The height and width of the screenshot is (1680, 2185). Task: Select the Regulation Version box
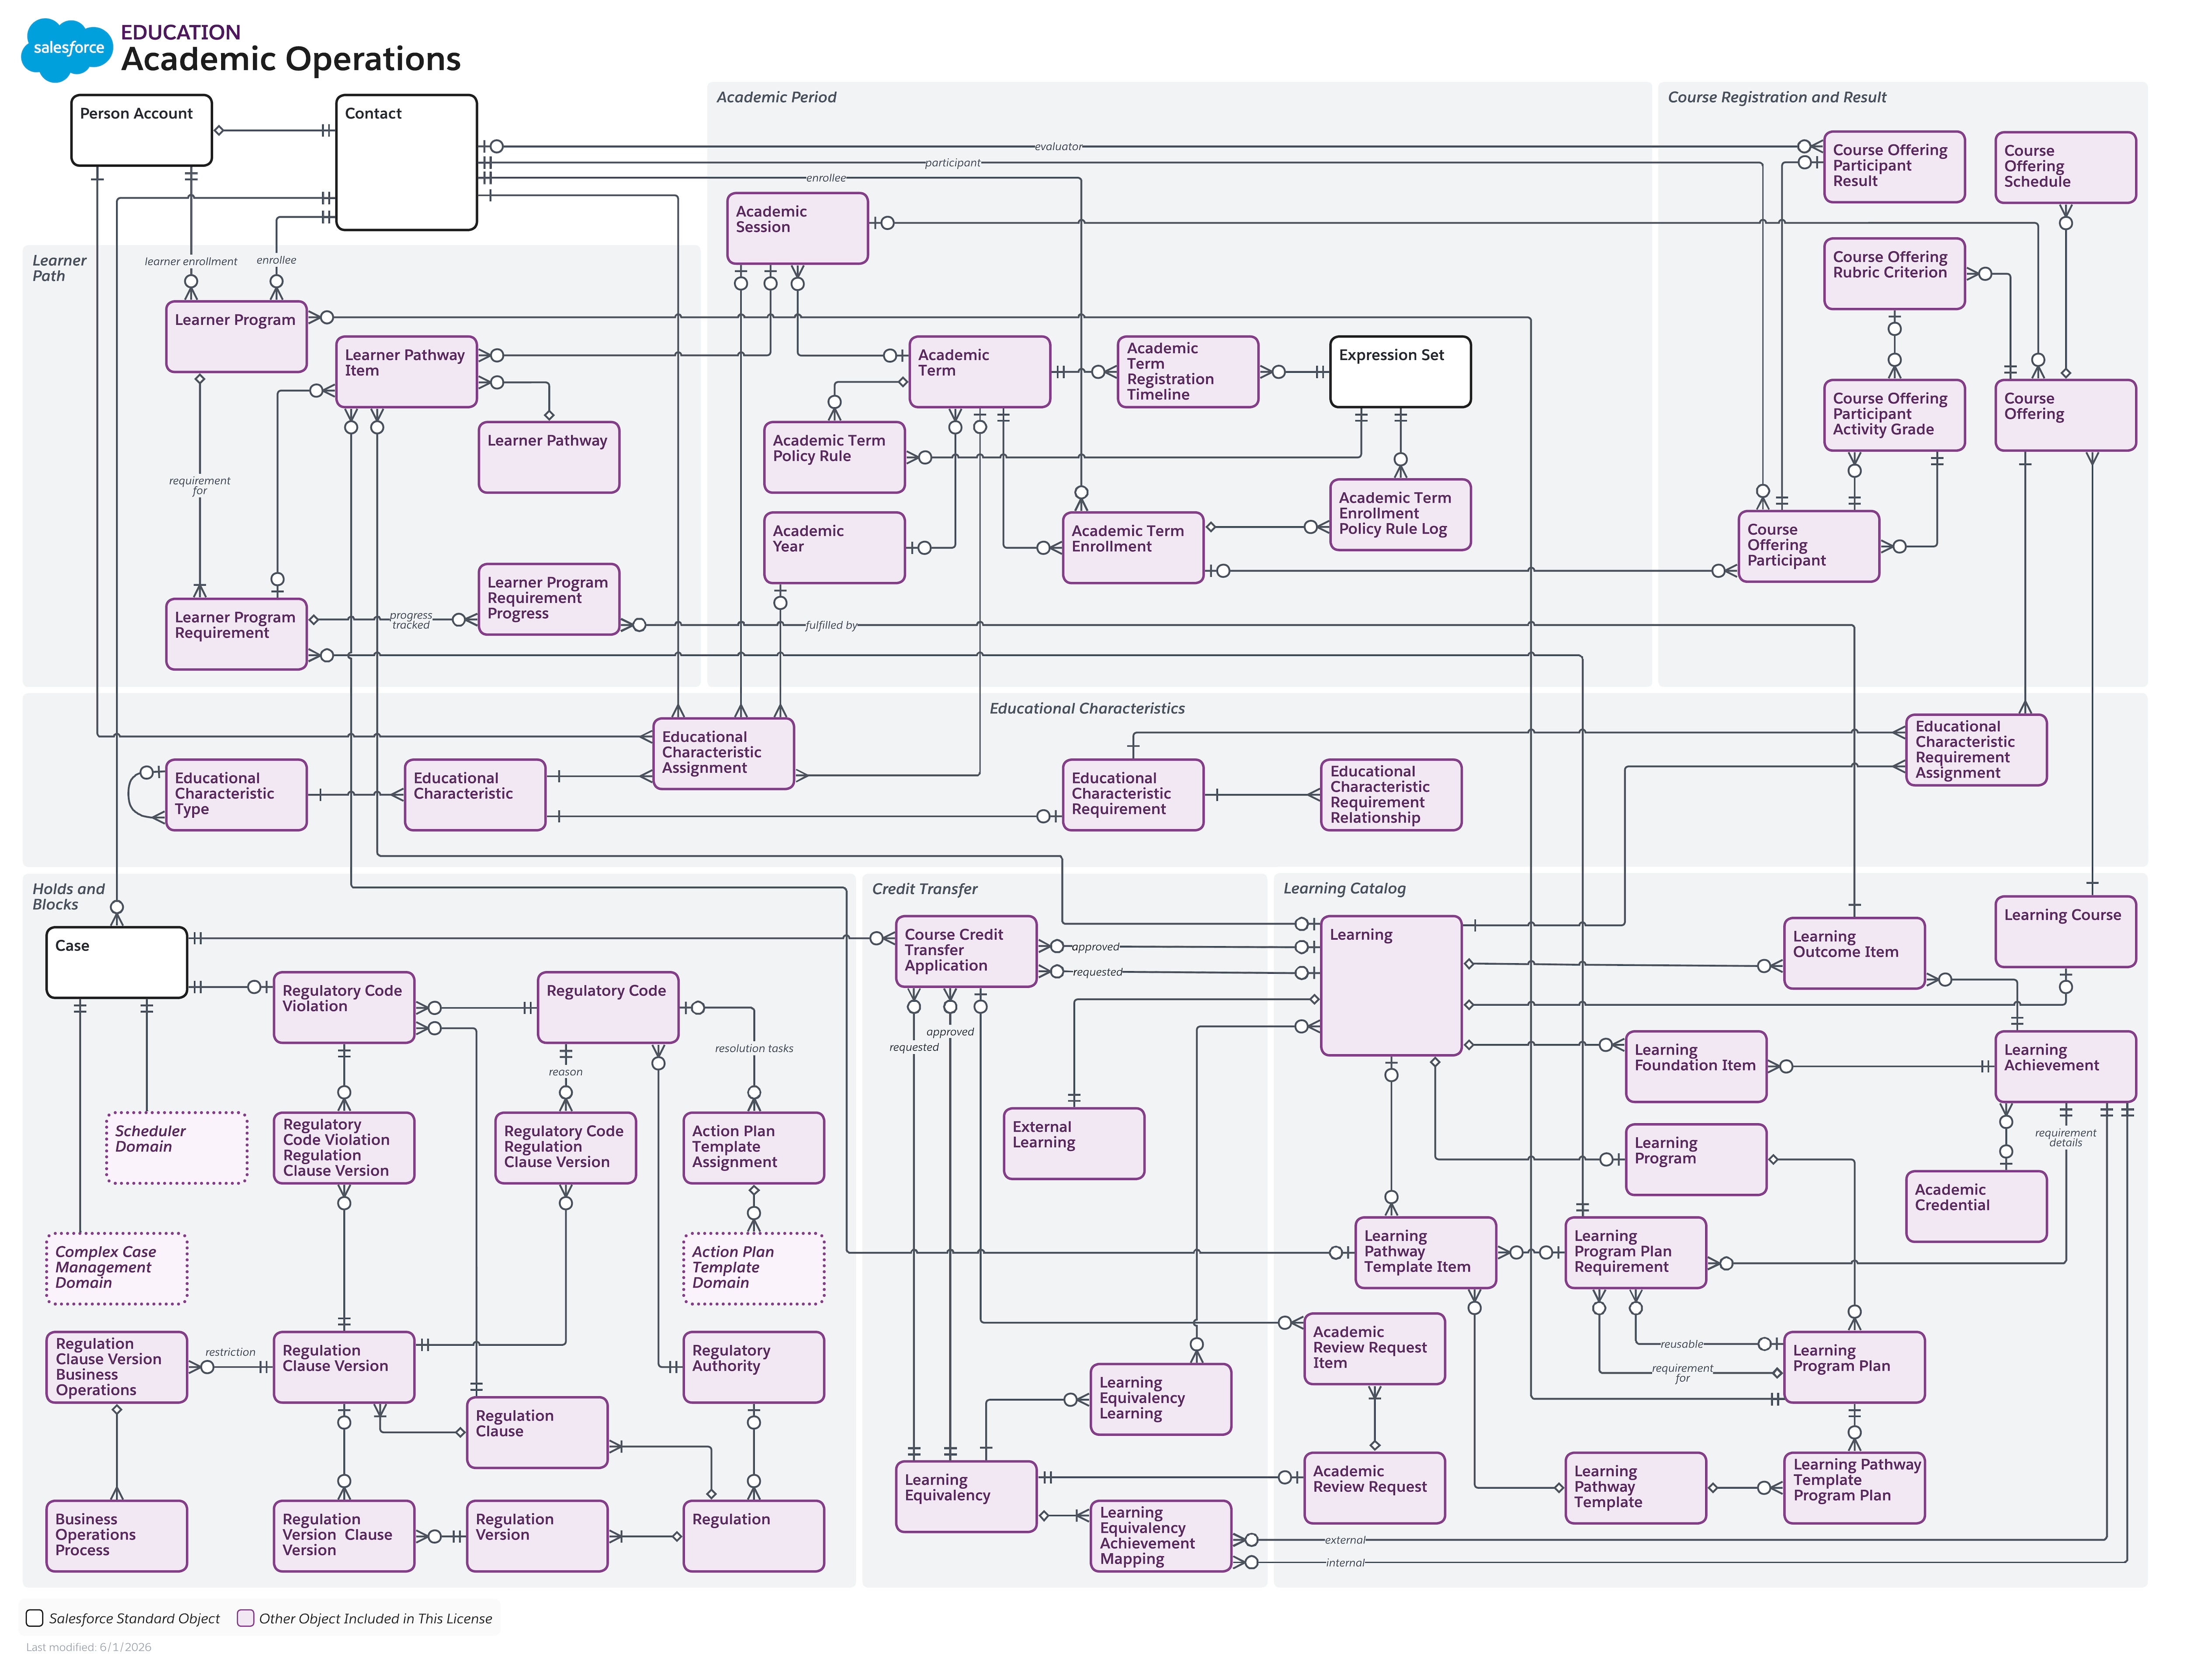pos(537,1536)
